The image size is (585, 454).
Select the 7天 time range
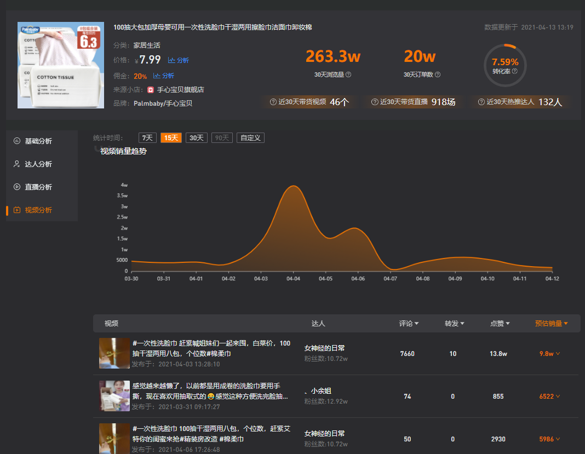[x=147, y=137]
